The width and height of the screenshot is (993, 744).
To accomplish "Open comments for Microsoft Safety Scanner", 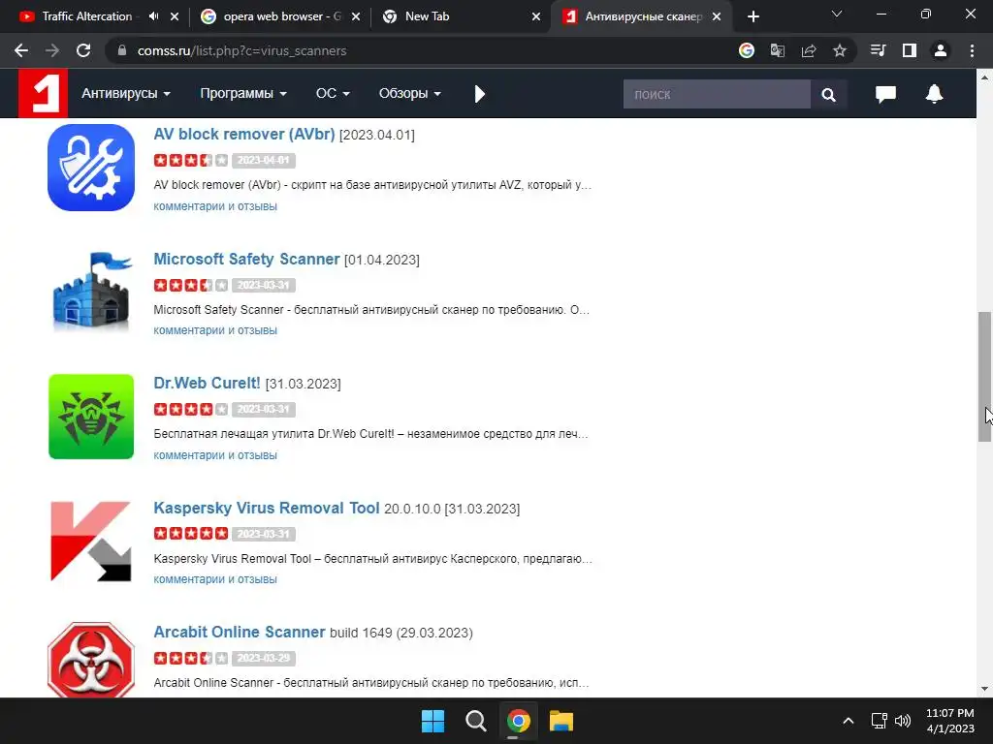I will pos(215,330).
